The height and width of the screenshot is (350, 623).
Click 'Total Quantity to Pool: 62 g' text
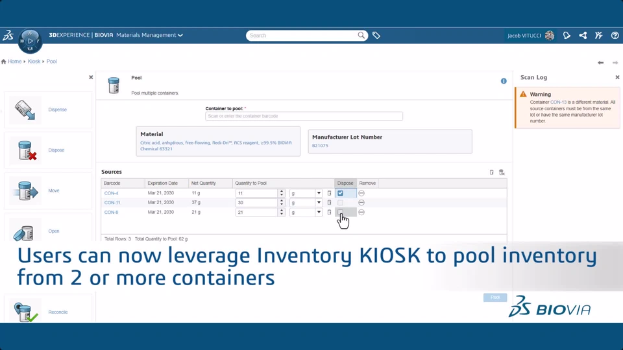click(x=161, y=239)
